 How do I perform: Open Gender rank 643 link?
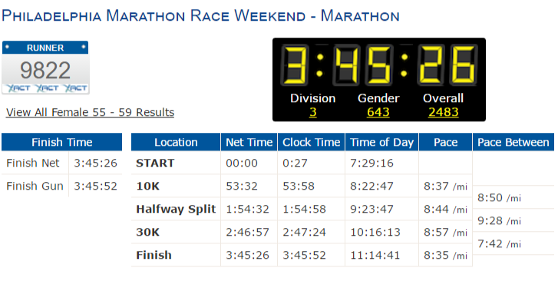pos(378,112)
